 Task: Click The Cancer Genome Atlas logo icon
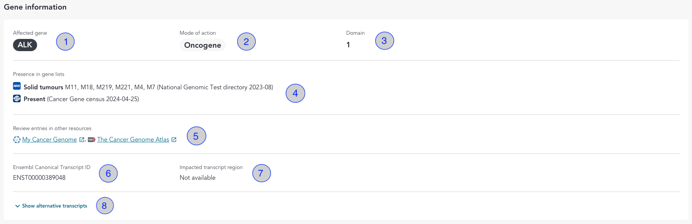pos(92,140)
